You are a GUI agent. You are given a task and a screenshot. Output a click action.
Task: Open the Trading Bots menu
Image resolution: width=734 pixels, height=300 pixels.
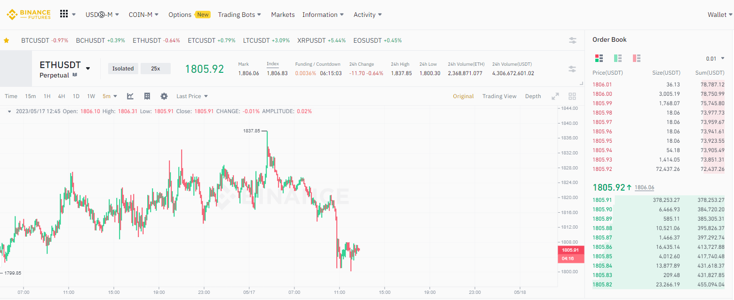point(240,15)
